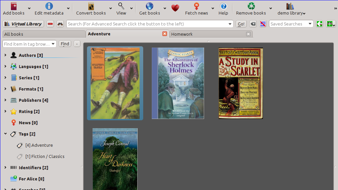This screenshot has height=190, width=338.
Task: Switch to the Homework tab
Action: (x=211, y=34)
